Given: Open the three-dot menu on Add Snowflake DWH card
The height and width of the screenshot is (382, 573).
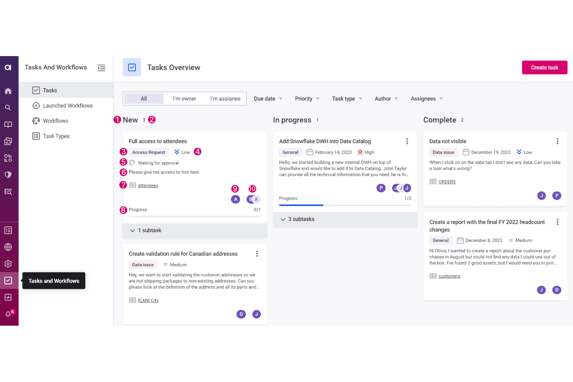Looking at the screenshot, I should (407, 141).
